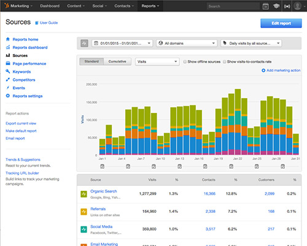307x246 pixels.
Task: Click the Page performance icon
Action: [x=8, y=63]
